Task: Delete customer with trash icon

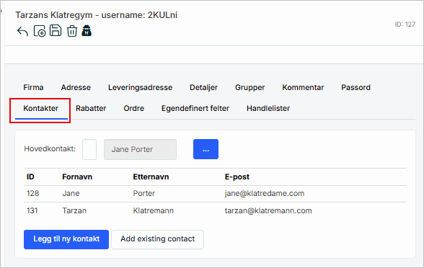Action: (x=72, y=31)
